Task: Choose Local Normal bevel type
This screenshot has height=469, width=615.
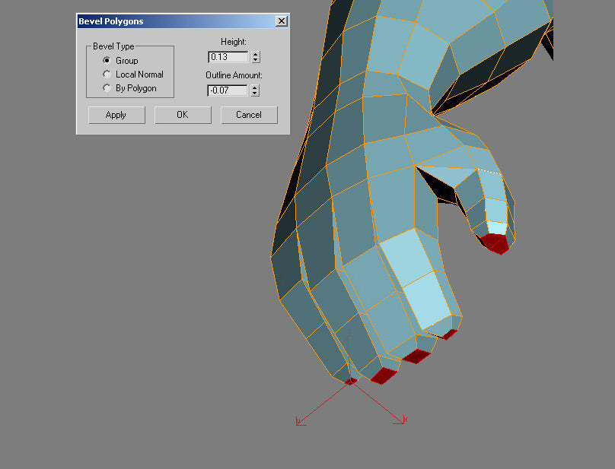Action: [x=107, y=74]
